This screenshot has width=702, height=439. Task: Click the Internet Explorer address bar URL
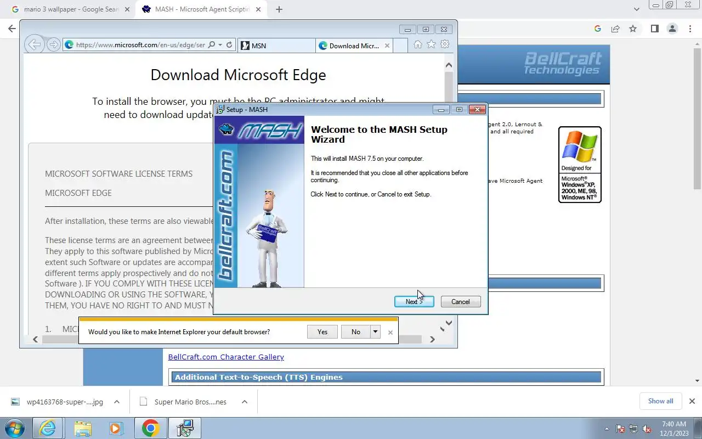pyautogui.click(x=140, y=45)
